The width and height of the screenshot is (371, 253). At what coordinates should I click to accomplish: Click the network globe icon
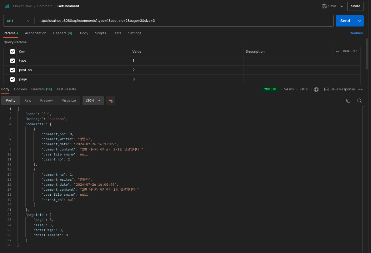click(x=316, y=89)
